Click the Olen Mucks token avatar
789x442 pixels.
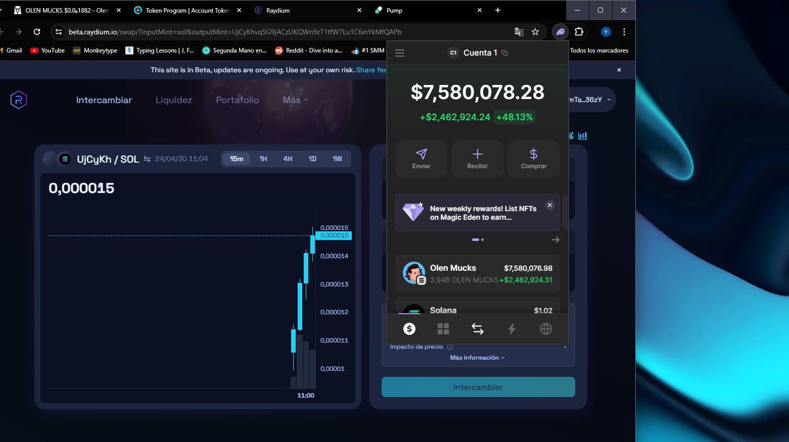pos(414,273)
